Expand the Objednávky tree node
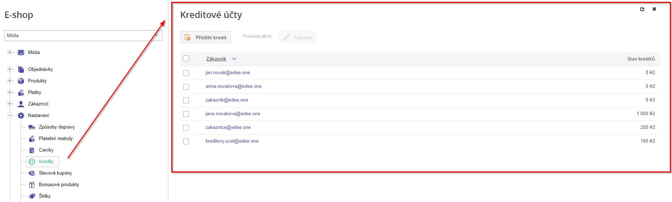 [x=10, y=69]
